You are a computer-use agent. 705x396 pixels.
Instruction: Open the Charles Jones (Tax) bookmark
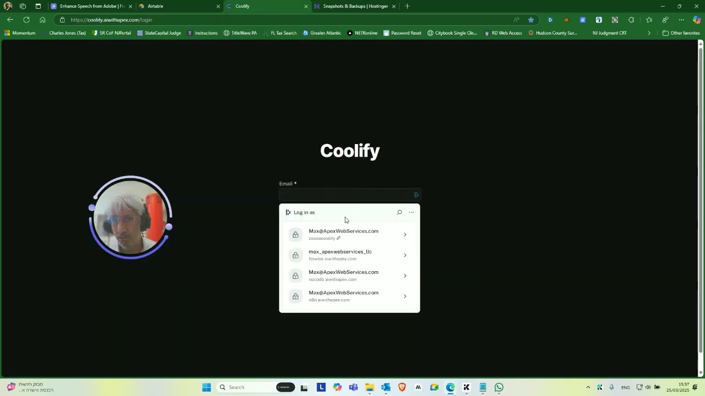64,33
